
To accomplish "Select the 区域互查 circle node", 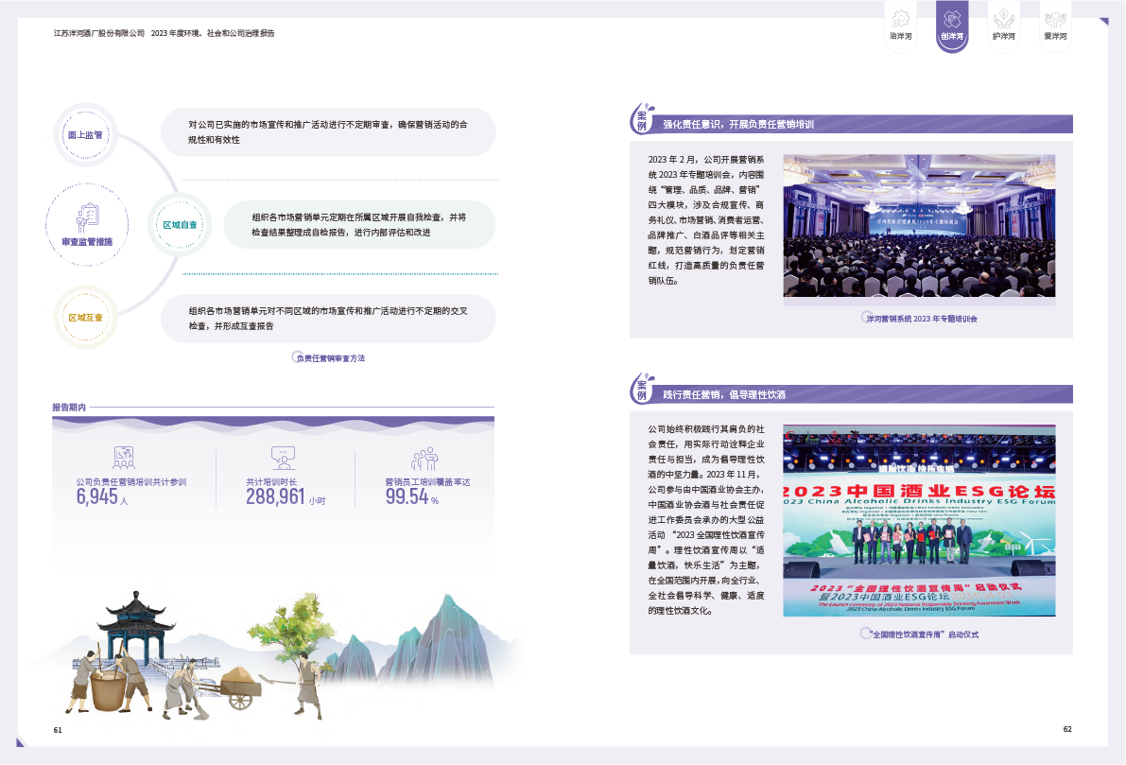I will 85,318.
